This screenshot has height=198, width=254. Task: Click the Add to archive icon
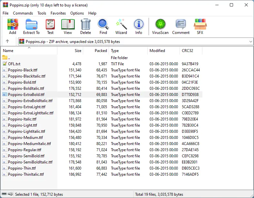[x=13, y=24]
